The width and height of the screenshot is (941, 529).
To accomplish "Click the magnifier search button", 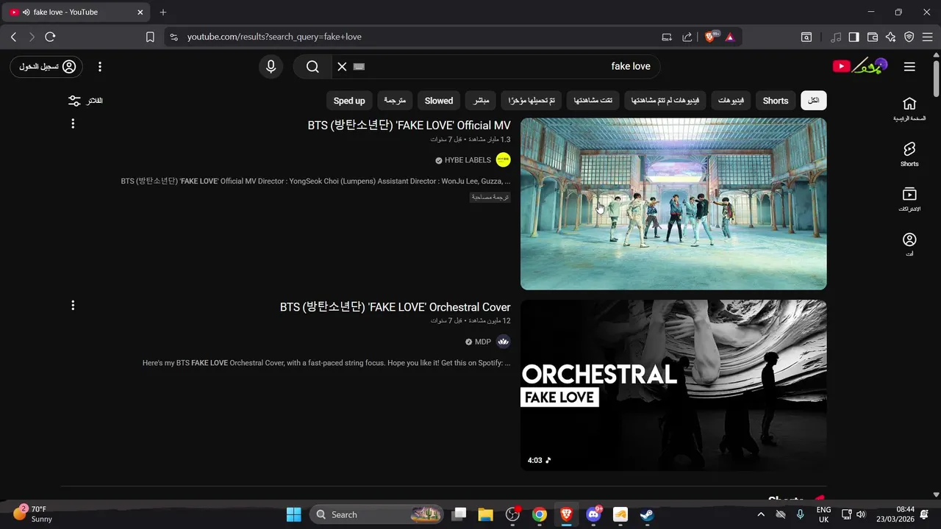I will 312,67.
